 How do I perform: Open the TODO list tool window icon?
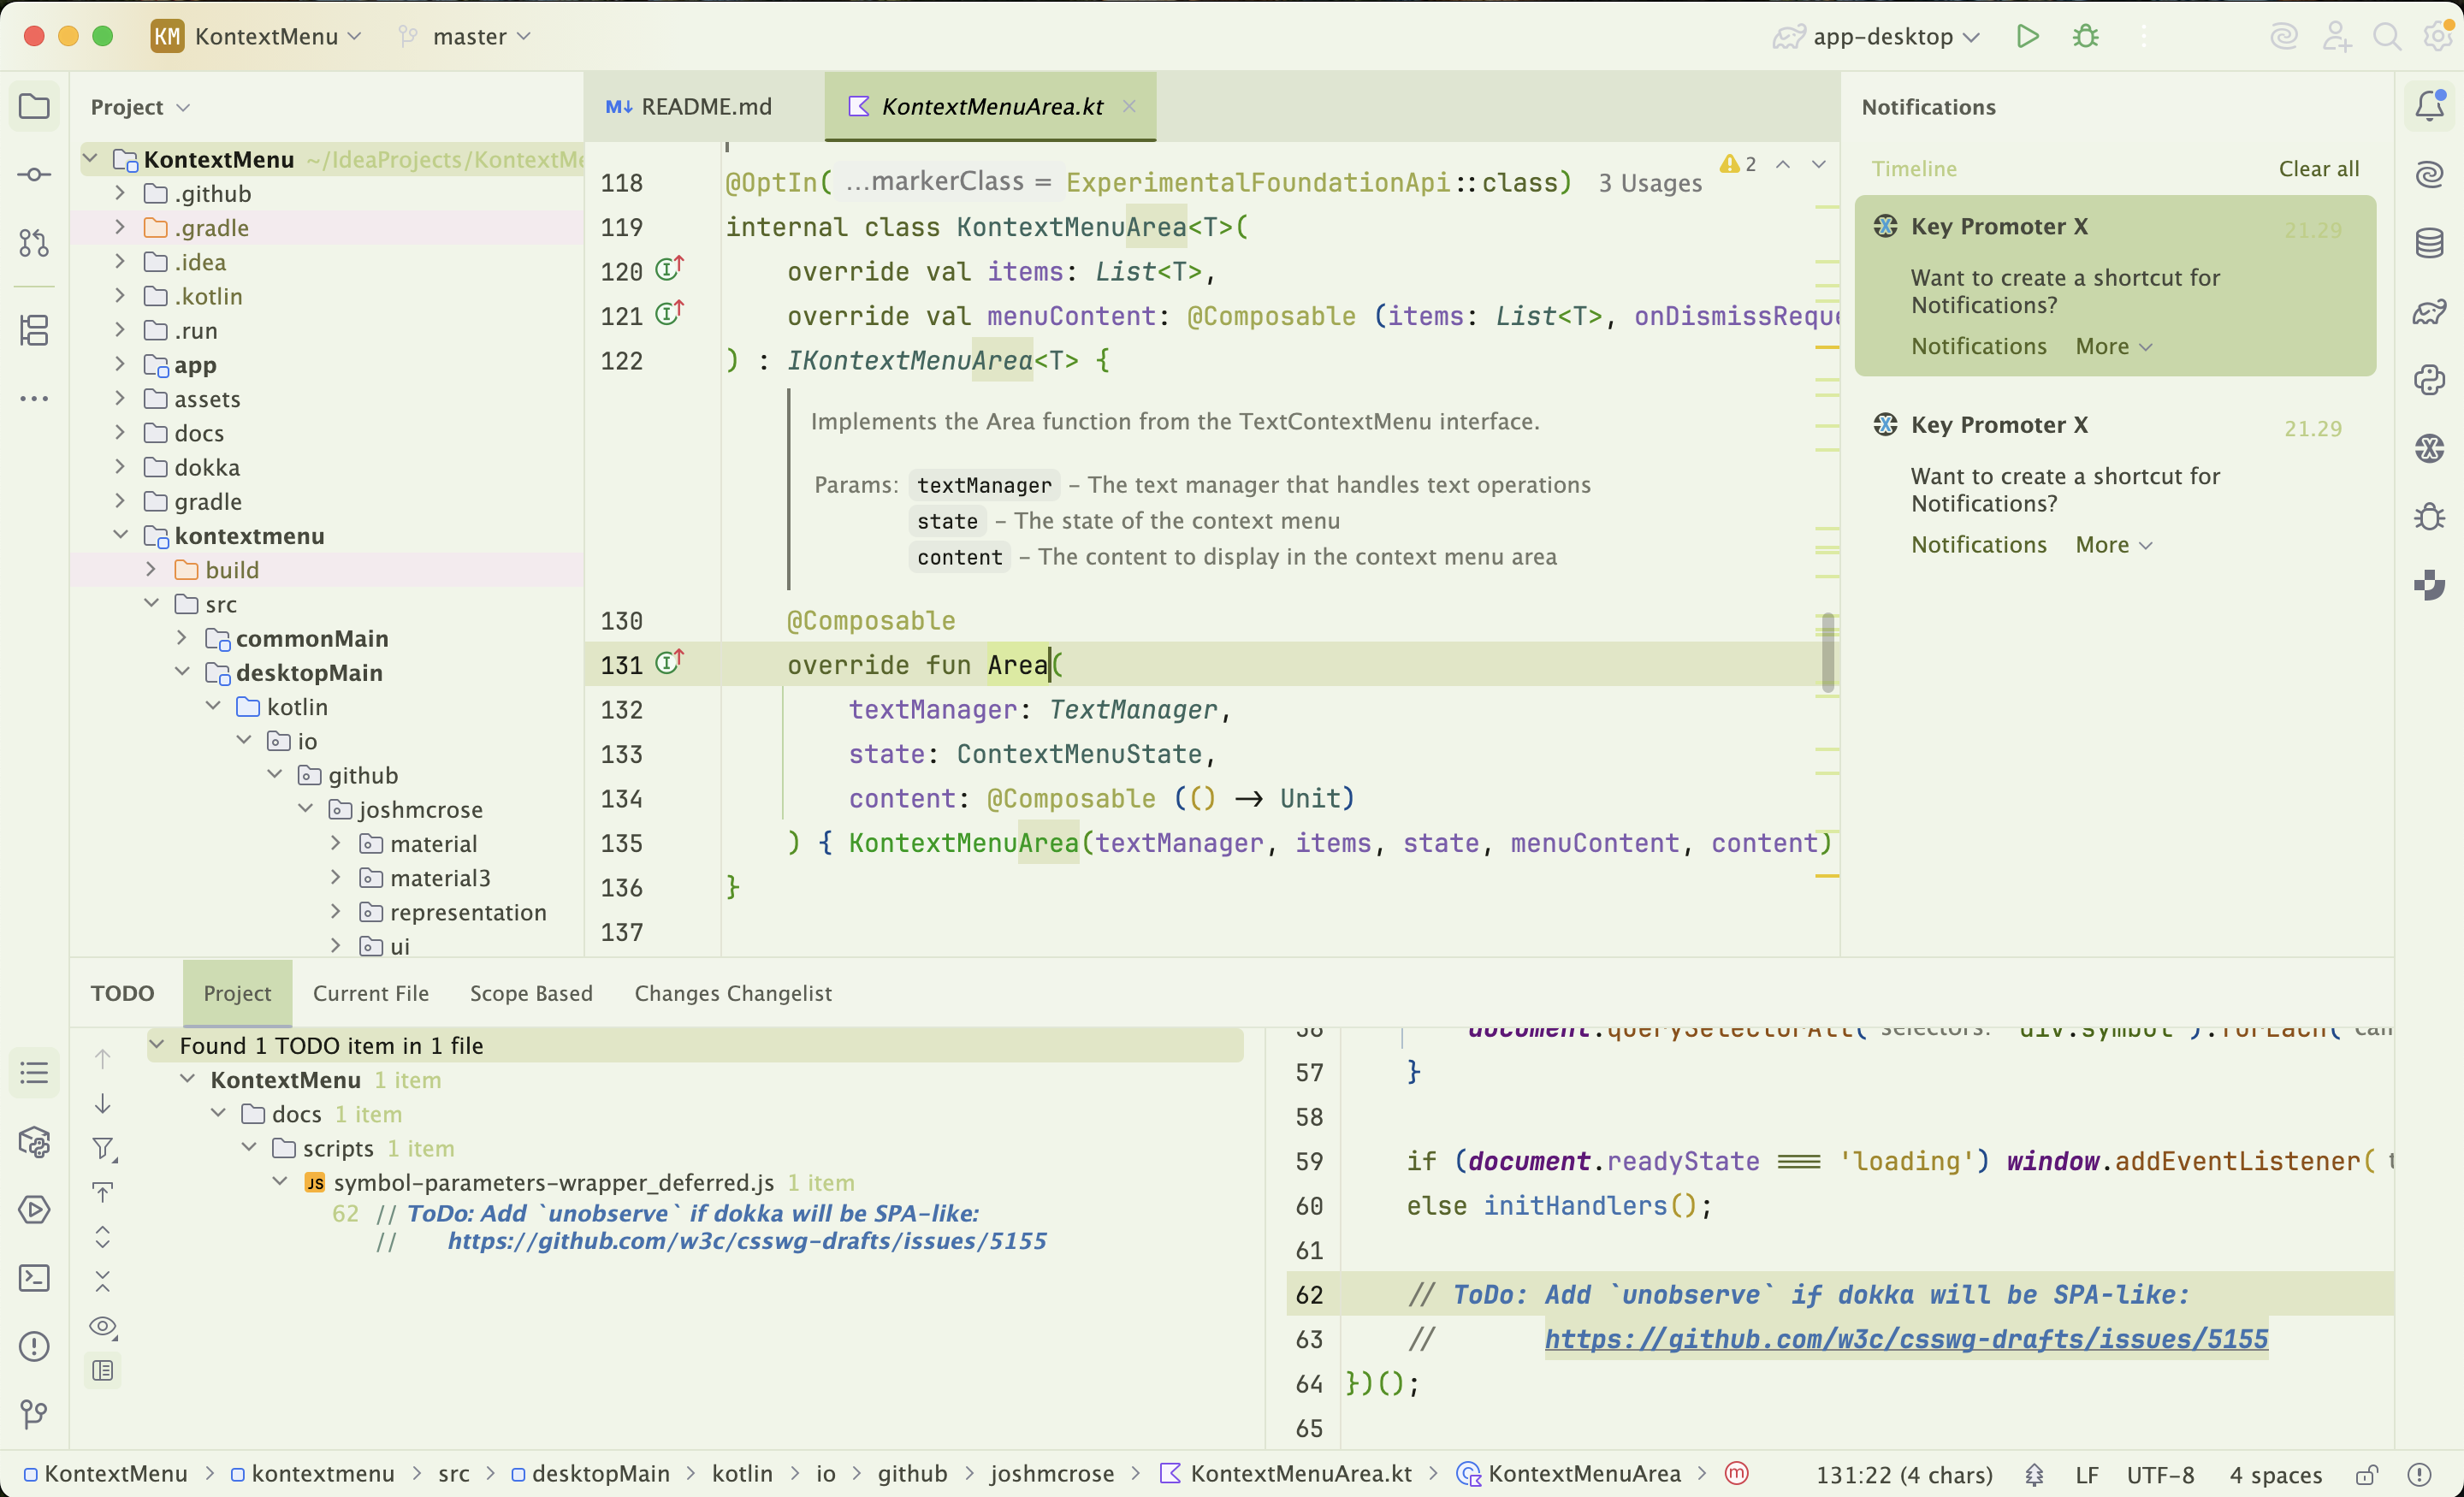[x=34, y=1073]
